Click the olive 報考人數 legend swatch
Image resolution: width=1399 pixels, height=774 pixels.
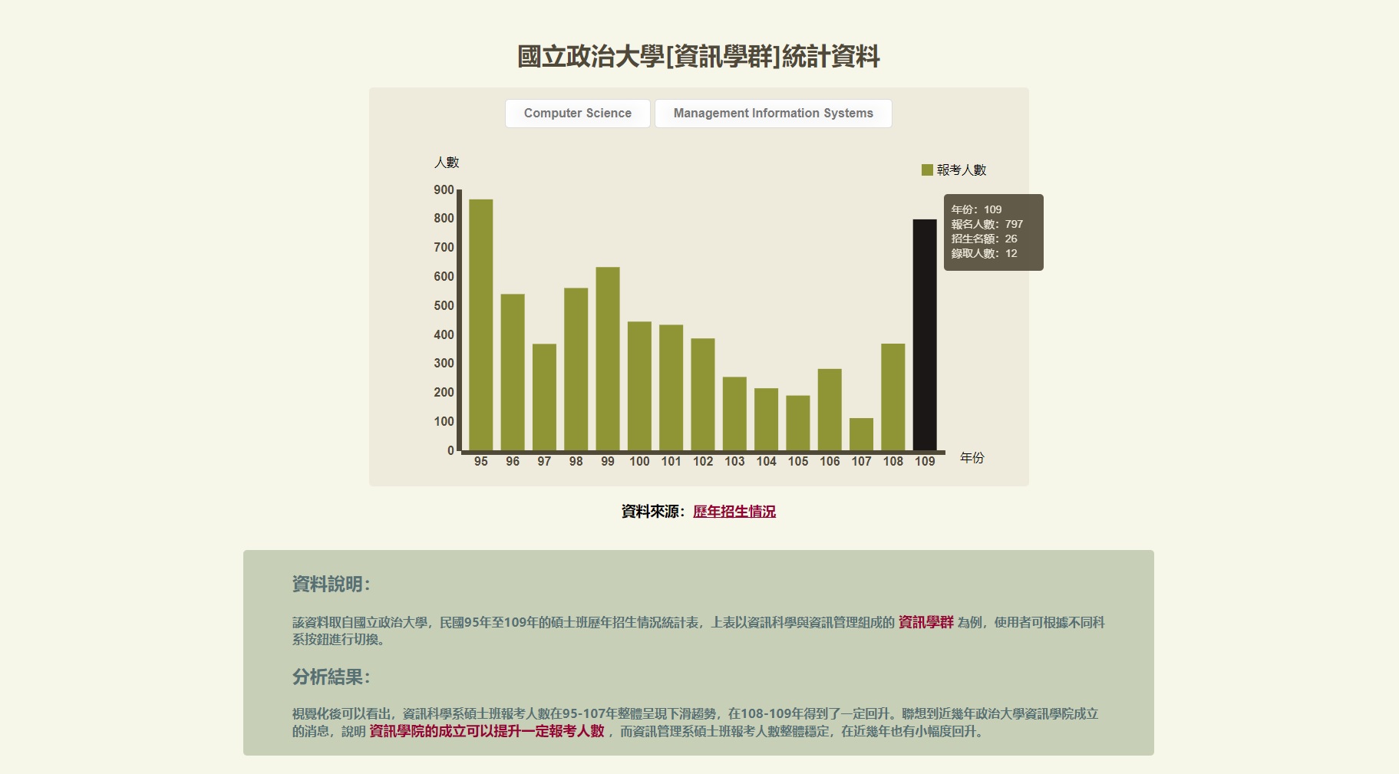click(x=927, y=170)
